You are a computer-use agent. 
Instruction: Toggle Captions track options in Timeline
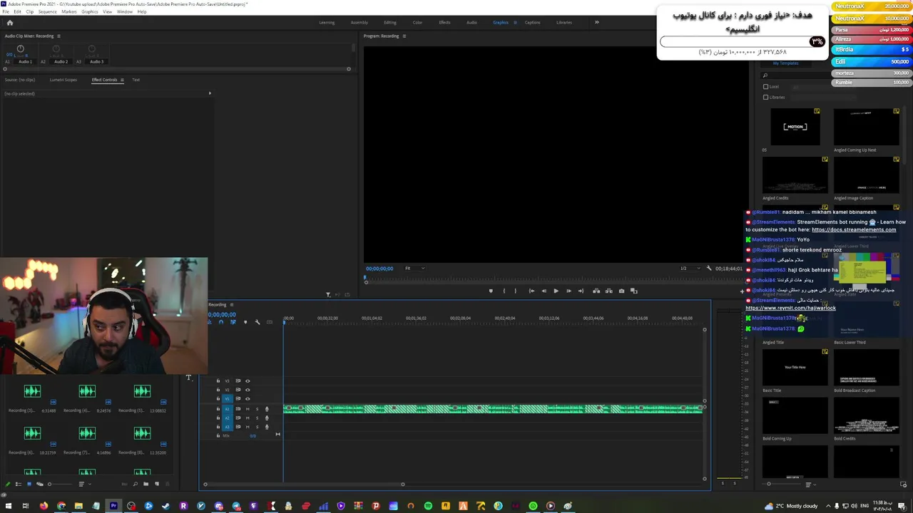click(x=269, y=322)
